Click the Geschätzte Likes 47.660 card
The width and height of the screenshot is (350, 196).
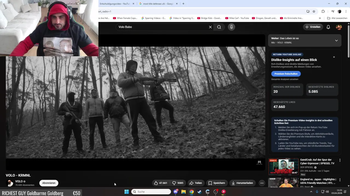(305, 105)
